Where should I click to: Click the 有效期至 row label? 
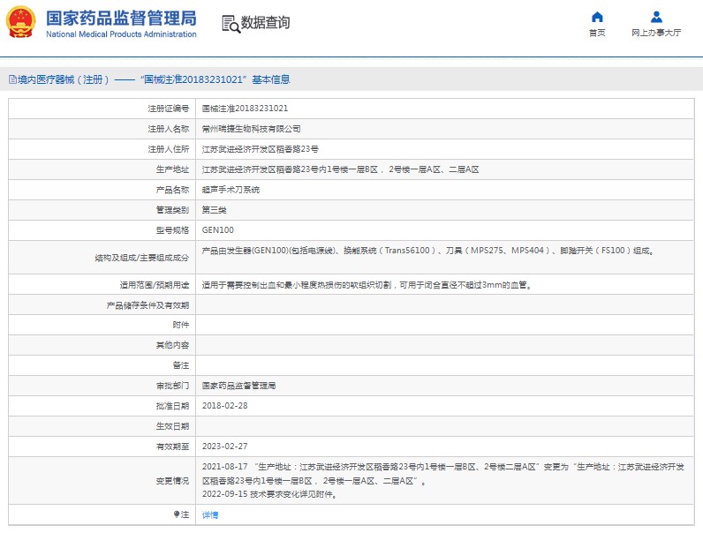[x=172, y=447]
